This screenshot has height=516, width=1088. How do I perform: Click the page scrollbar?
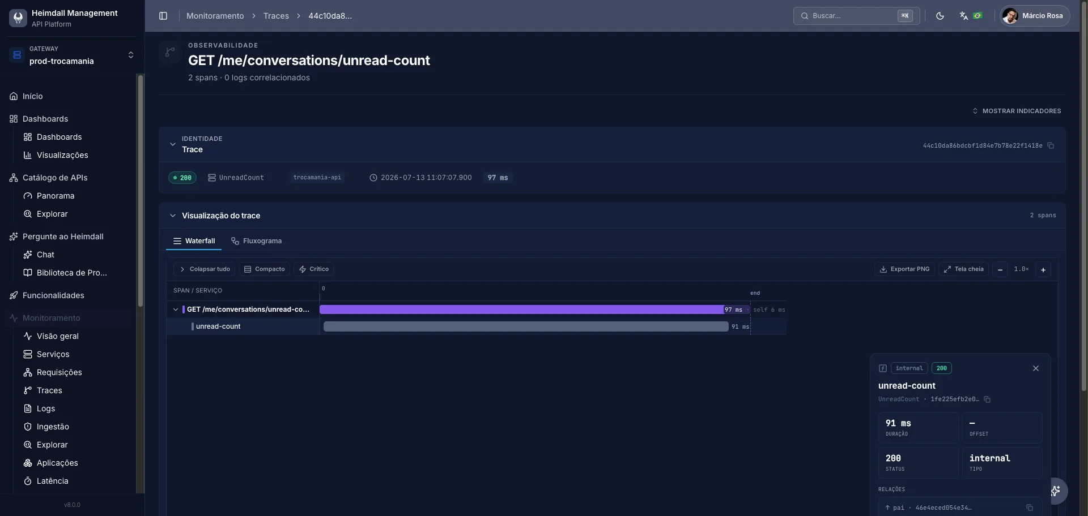point(1083,195)
